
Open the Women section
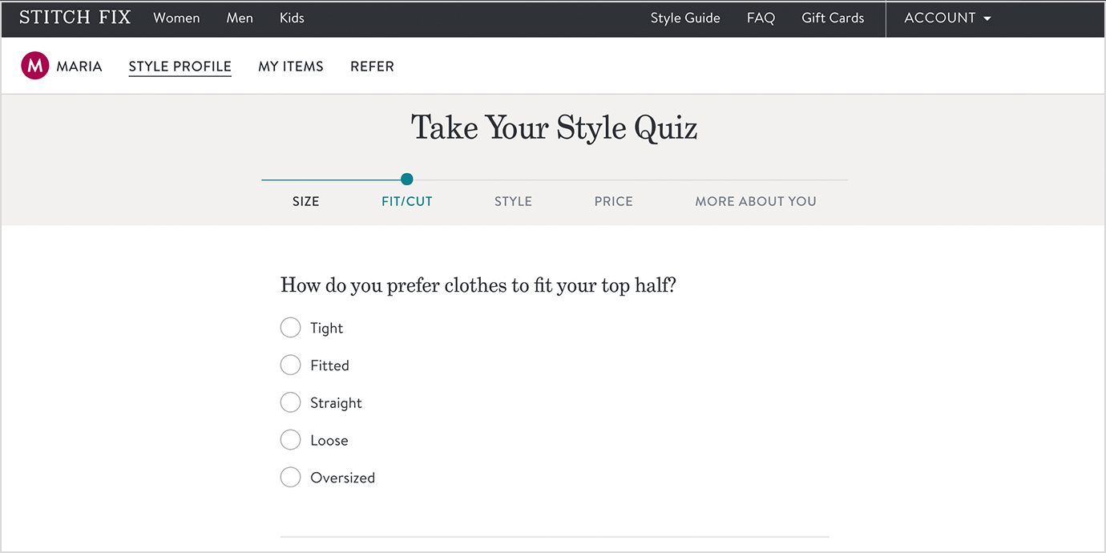pos(176,18)
